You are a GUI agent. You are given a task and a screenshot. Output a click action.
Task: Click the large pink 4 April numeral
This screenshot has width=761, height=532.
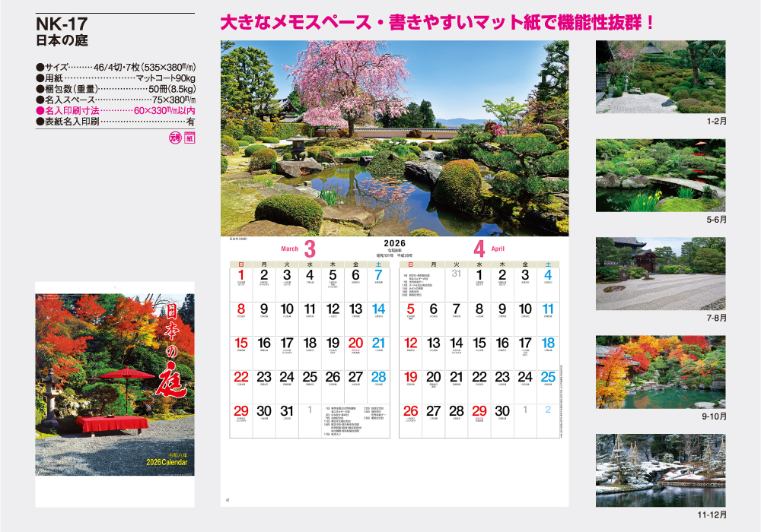[479, 249]
